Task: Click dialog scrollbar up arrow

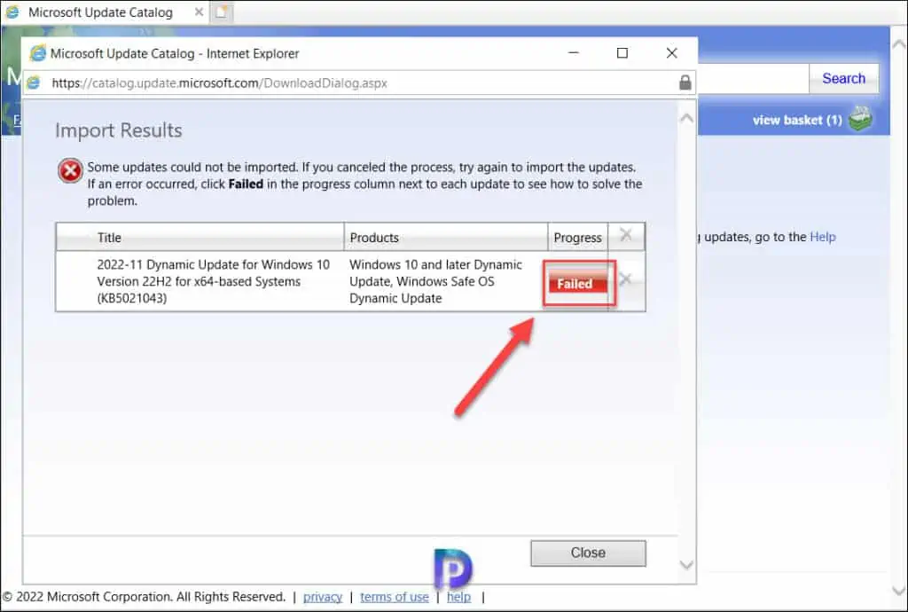Action: (687, 118)
